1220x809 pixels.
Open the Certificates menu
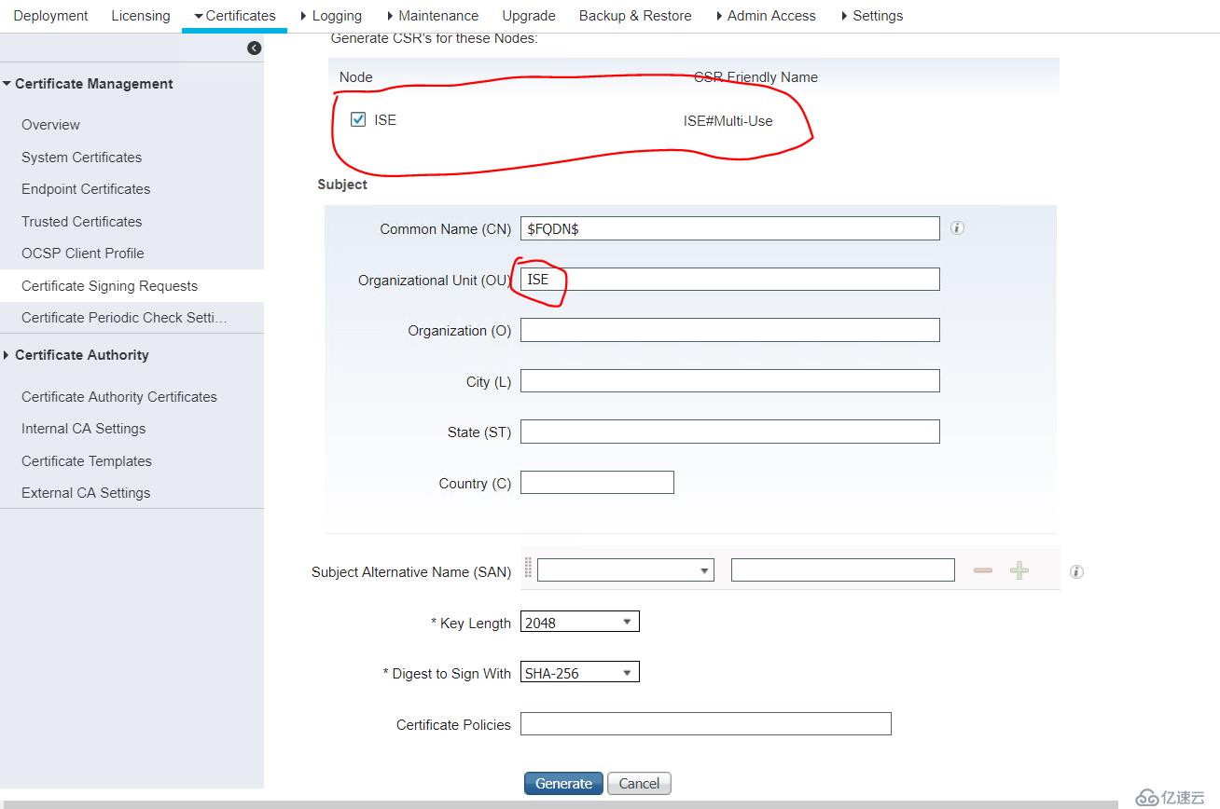(234, 16)
